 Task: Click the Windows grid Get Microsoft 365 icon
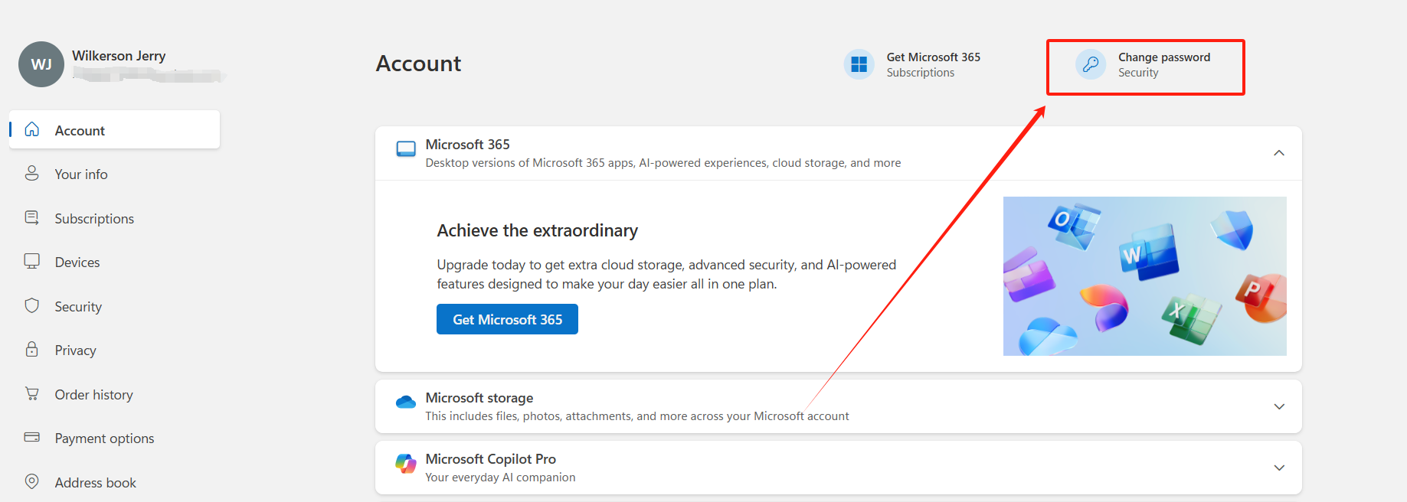pyautogui.click(x=859, y=64)
